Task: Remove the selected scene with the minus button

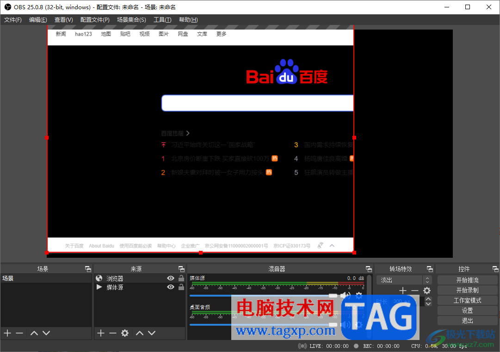Action: coord(19,333)
